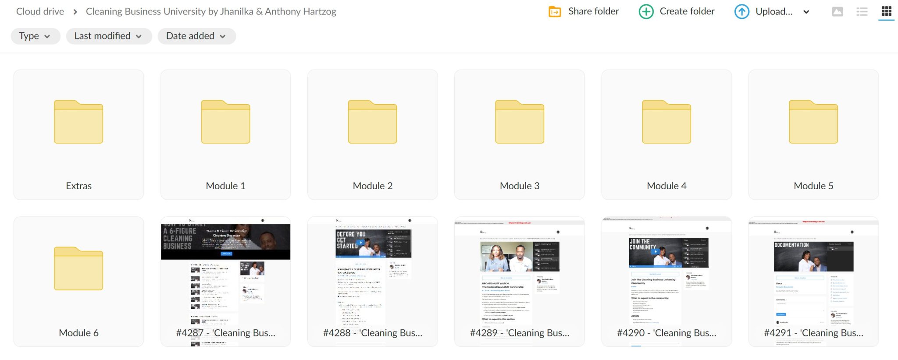Open the Module 6 folder
The height and width of the screenshot is (360, 898).
(x=78, y=282)
